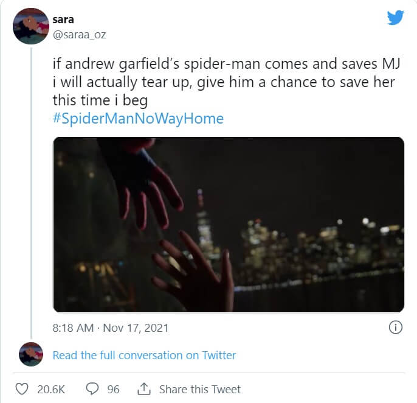Open the #SpiderManNoWayHome hashtag
The image size is (417, 403).
tap(138, 119)
